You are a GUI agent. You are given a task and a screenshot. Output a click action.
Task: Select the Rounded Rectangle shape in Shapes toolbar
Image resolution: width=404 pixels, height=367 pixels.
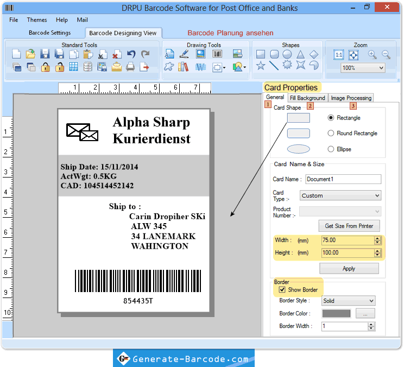click(274, 54)
